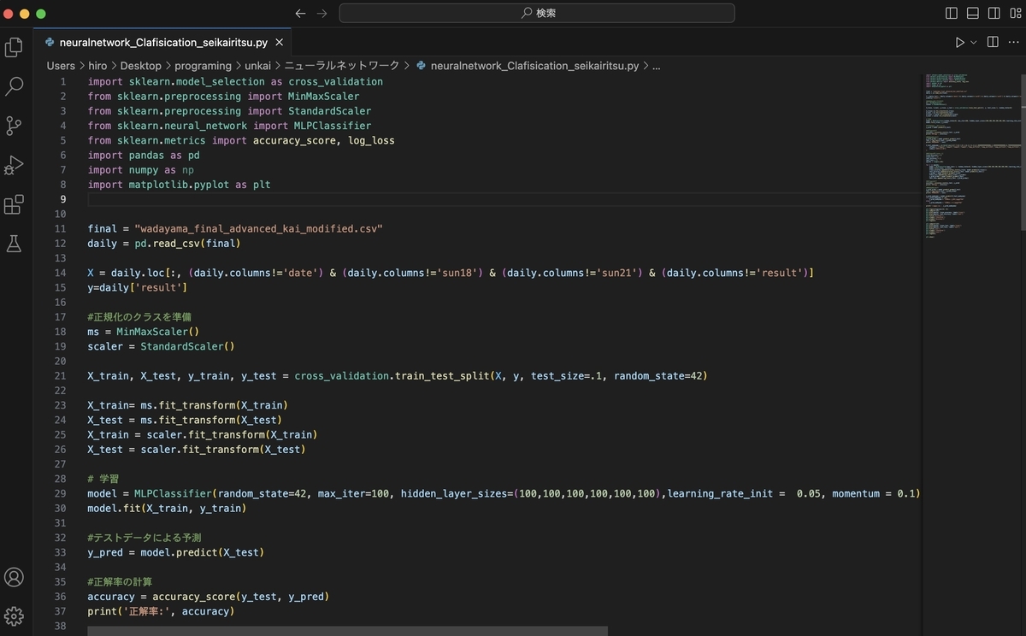Image resolution: width=1026 pixels, height=636 pixels.
Task: Click the #正解率の計算 comment
Action: [120, 581]
